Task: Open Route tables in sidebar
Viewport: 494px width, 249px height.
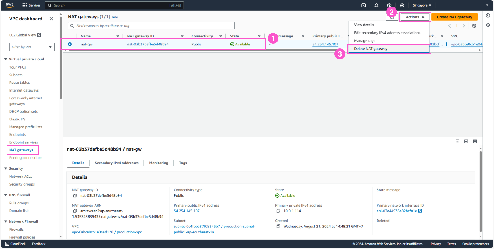Action: (x=19, y=83)
